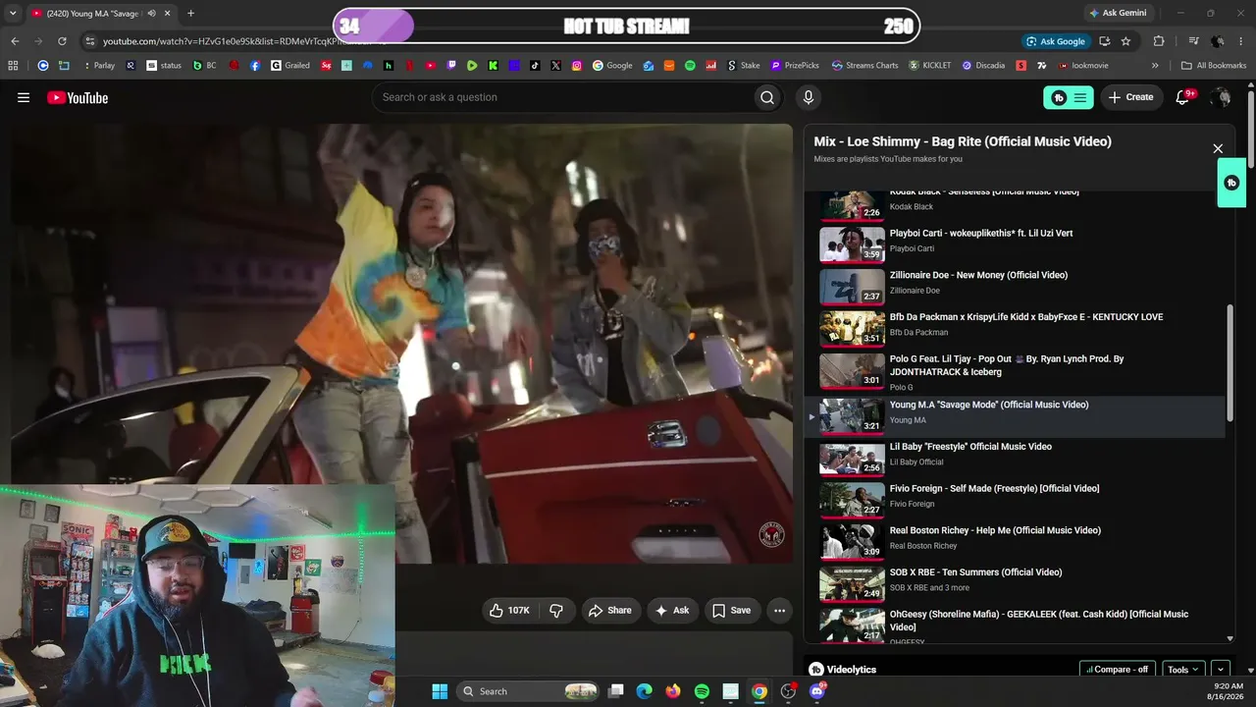Play Fivio Foreign Self Made Freestyle thumbnail

(x=852, y=500)
